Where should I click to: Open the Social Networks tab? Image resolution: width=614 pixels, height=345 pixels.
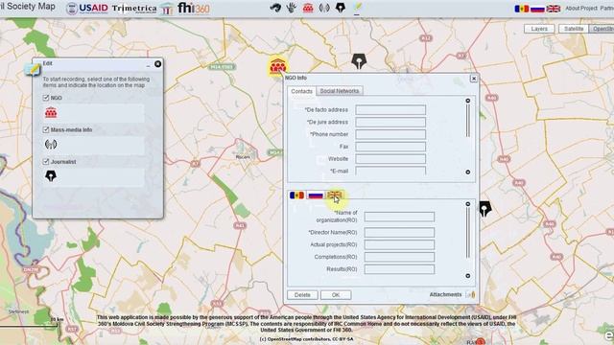tap(340, 91)
